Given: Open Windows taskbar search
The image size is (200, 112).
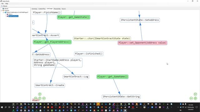Looking at the screenshot, I should 6,107.
